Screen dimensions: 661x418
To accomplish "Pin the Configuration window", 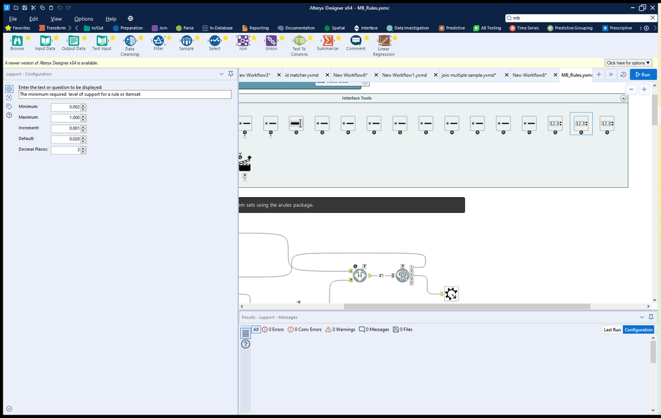I will (231, 73).
